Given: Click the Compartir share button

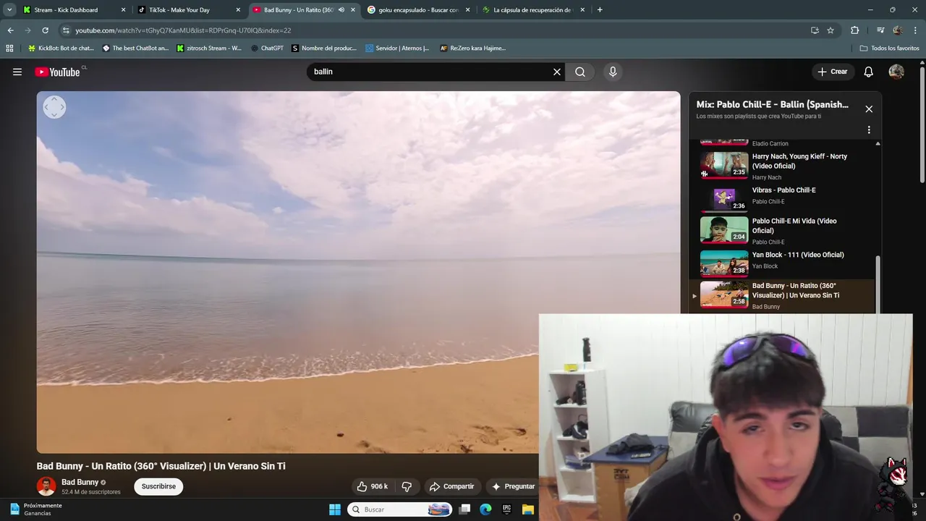Looking at the screenshot, I should [x=451, y=486].
